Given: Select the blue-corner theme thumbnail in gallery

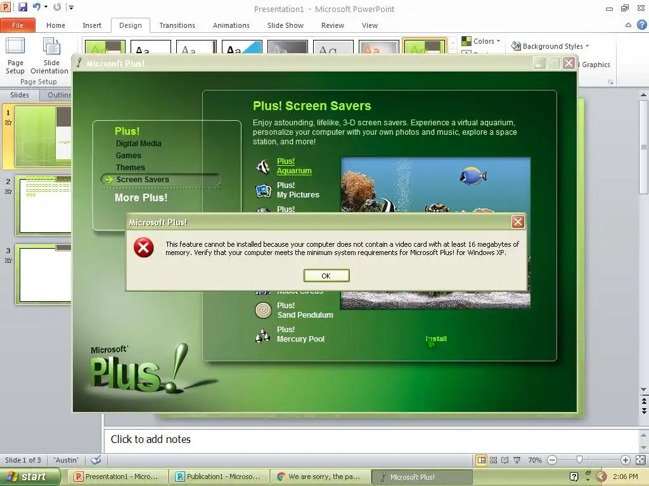Looking at the screenshot, I should coord(242,47).
